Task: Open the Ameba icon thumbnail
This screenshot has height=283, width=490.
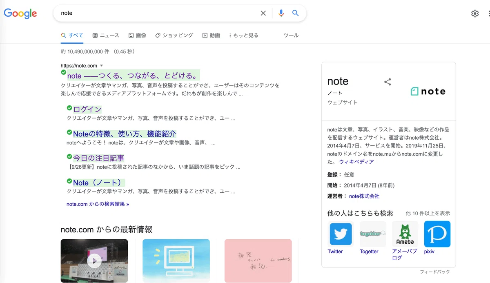Action: 405,234
